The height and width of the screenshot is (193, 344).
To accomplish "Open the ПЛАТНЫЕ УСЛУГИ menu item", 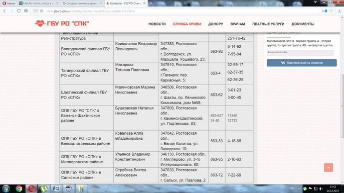I will pyautogui.click(x=268, y=24).
